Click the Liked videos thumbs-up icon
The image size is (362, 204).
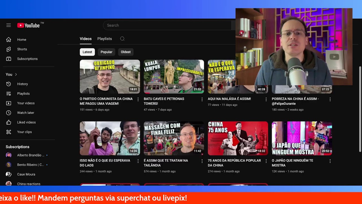8,122
